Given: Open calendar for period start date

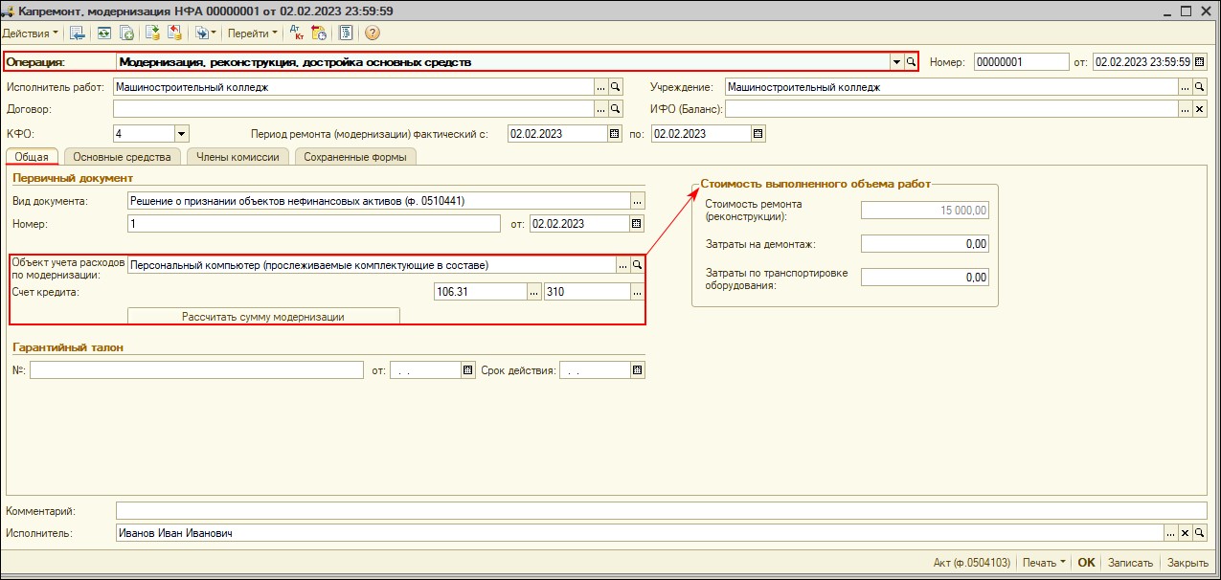Looking at the screenshot, I should 615,134.
